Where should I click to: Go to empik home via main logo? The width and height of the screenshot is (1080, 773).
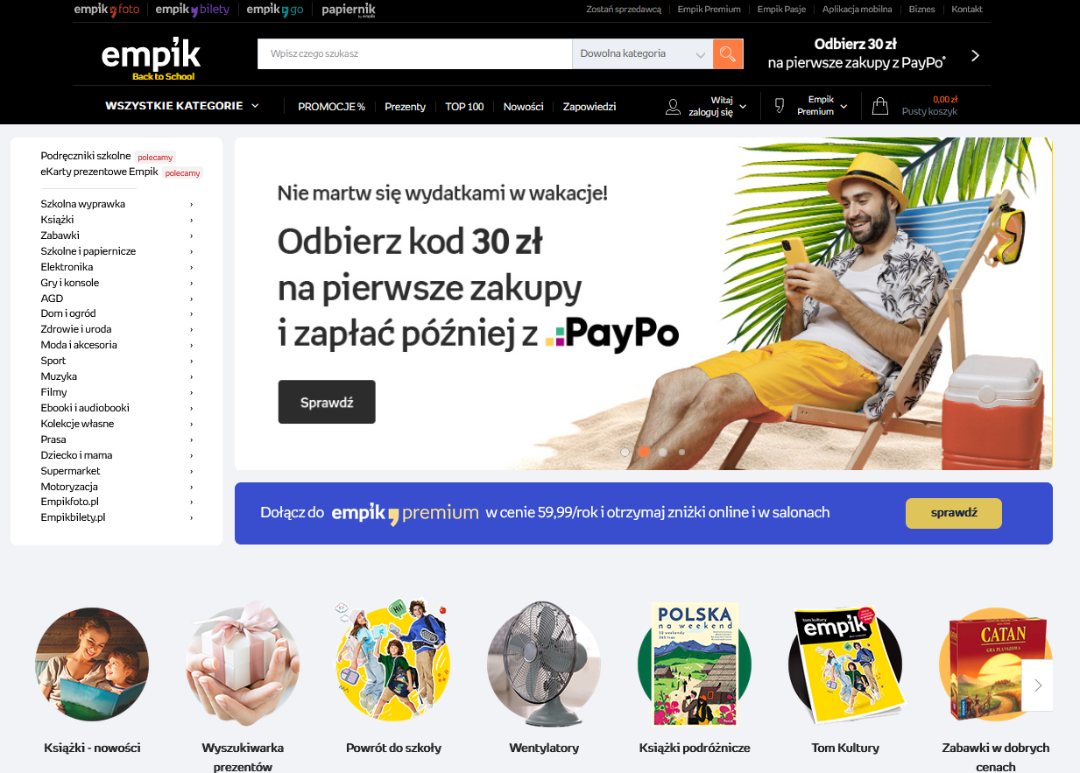pos(151,58)
